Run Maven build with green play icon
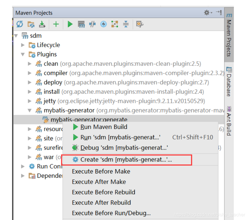Viewport: 248px width, 220px height. coord(70,24)
